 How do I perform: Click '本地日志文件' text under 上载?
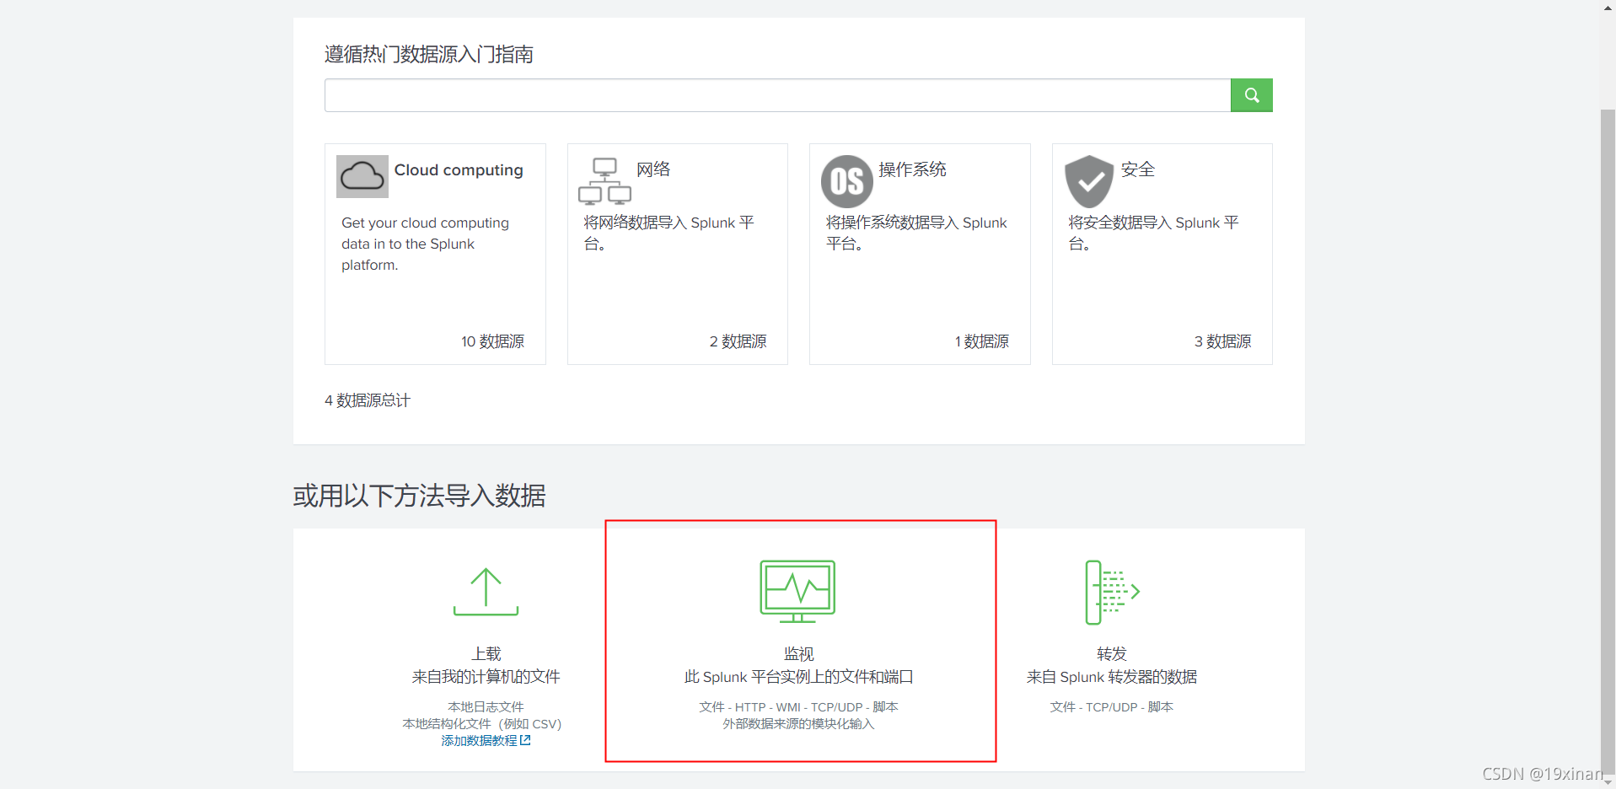[486, 706]
